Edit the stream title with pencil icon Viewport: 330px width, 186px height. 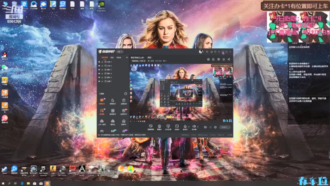click(145, 61)
